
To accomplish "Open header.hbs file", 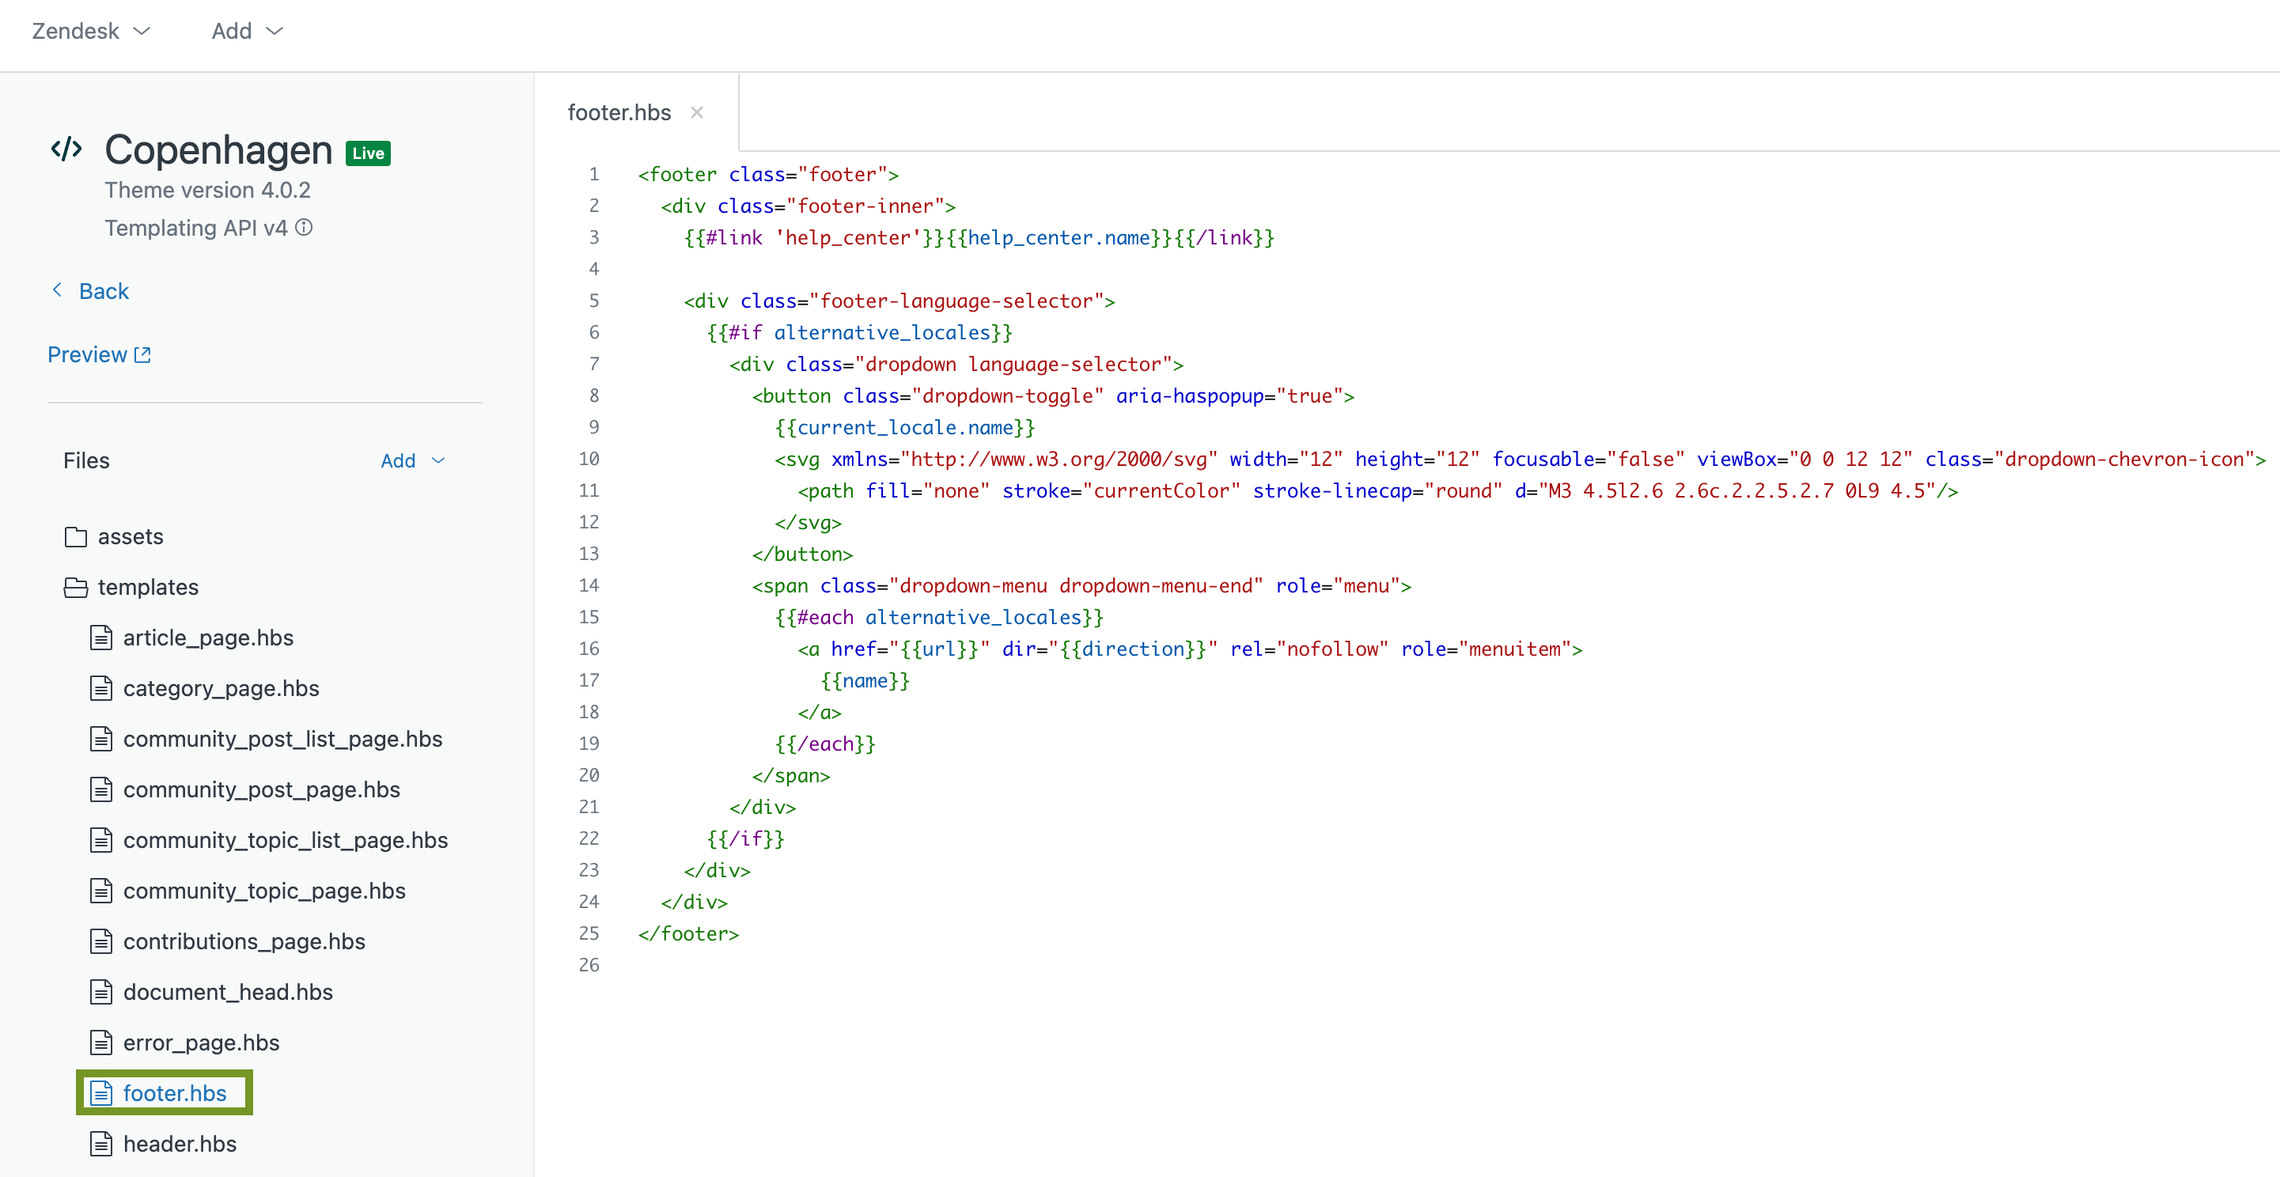I will [180, 1145].
